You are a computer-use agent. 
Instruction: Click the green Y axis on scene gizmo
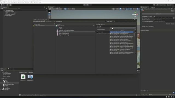coord(135,12)
